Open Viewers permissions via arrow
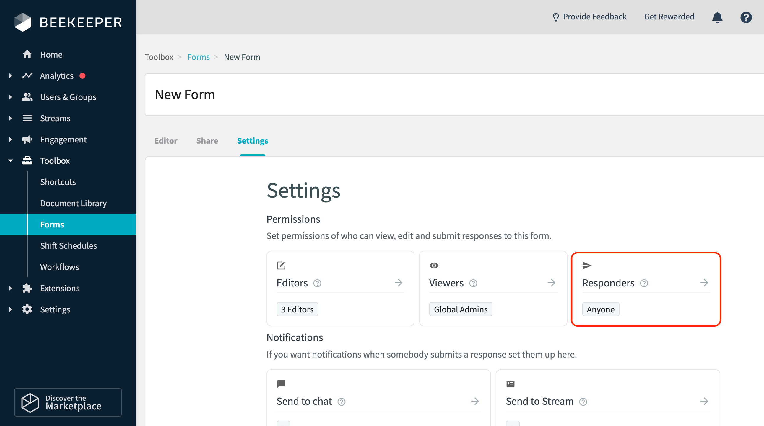The height and width of the screenshot is (426, 764). 551,283
